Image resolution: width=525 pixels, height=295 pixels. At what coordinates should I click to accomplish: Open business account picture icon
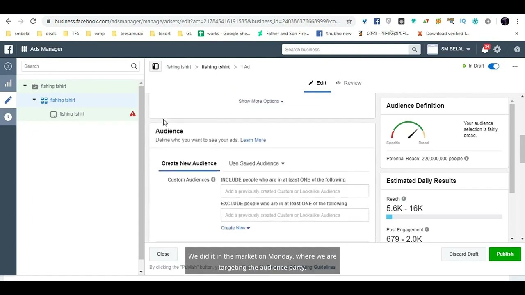[x=433, y=50]
